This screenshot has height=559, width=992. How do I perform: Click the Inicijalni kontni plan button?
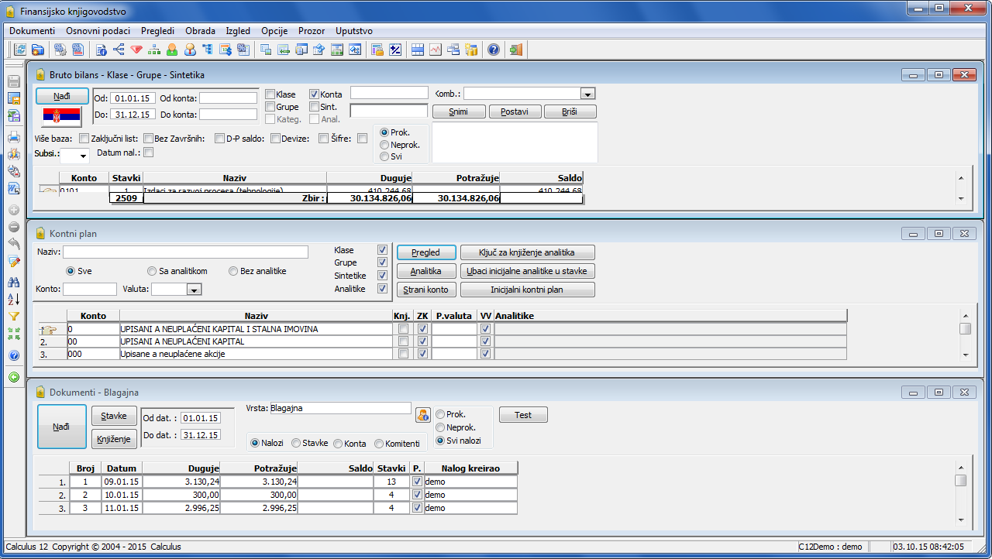coord(527,290)
